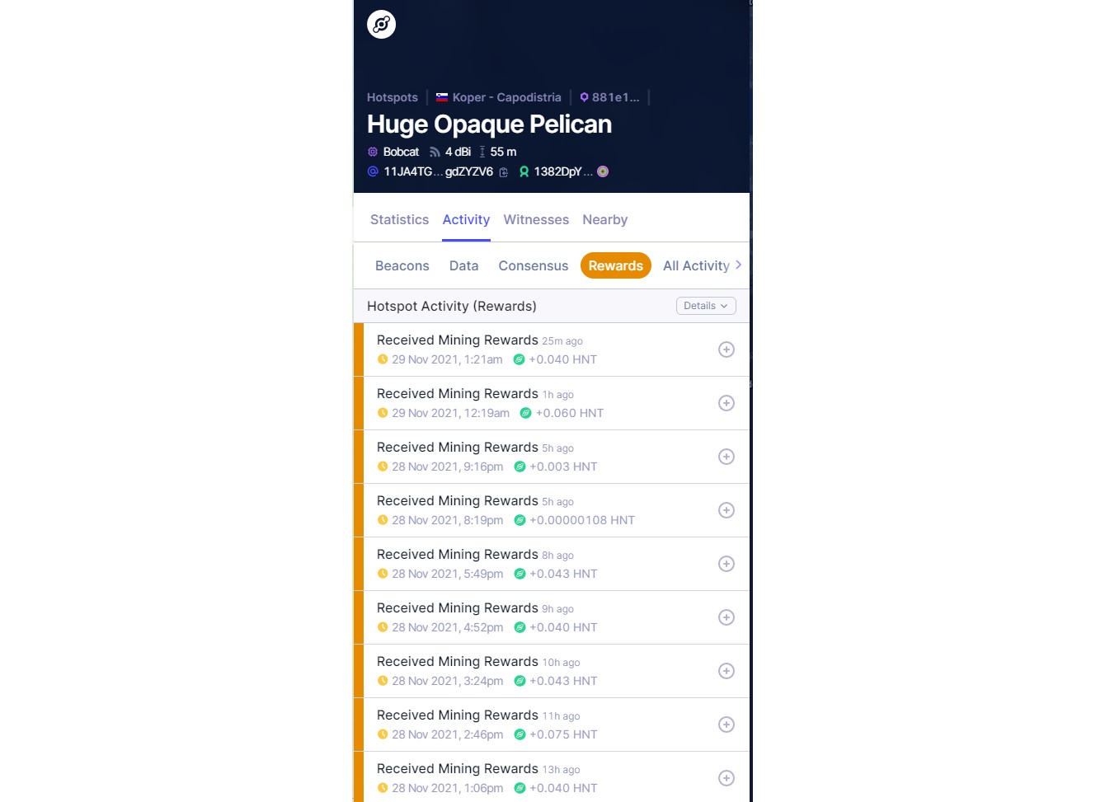
Task: Select the All Activity filter
Action: (x=696, y=265)
